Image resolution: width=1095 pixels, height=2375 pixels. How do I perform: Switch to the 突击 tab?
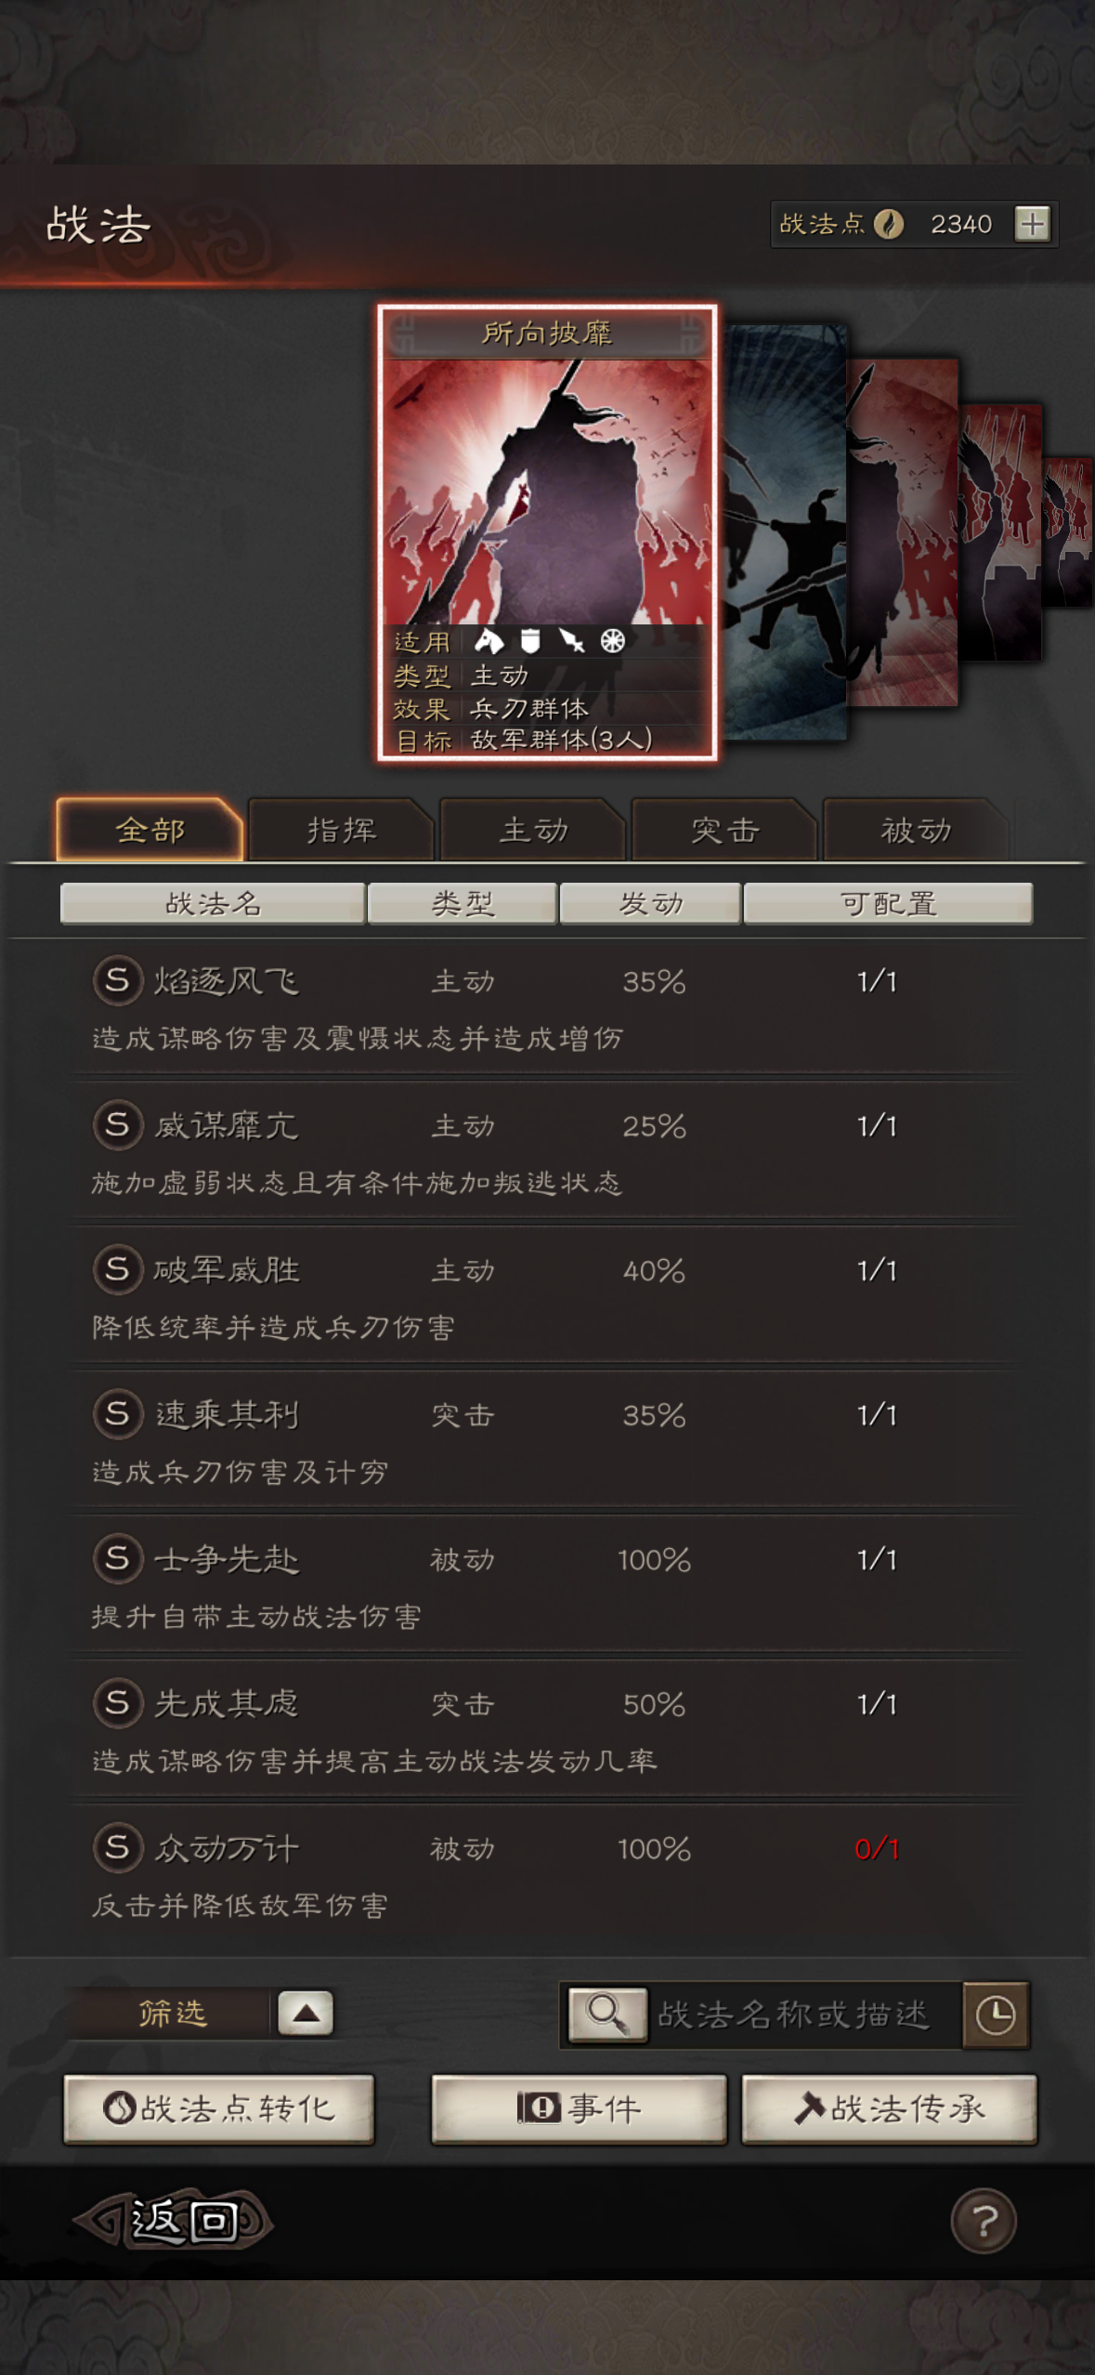(x=724, y=830)
